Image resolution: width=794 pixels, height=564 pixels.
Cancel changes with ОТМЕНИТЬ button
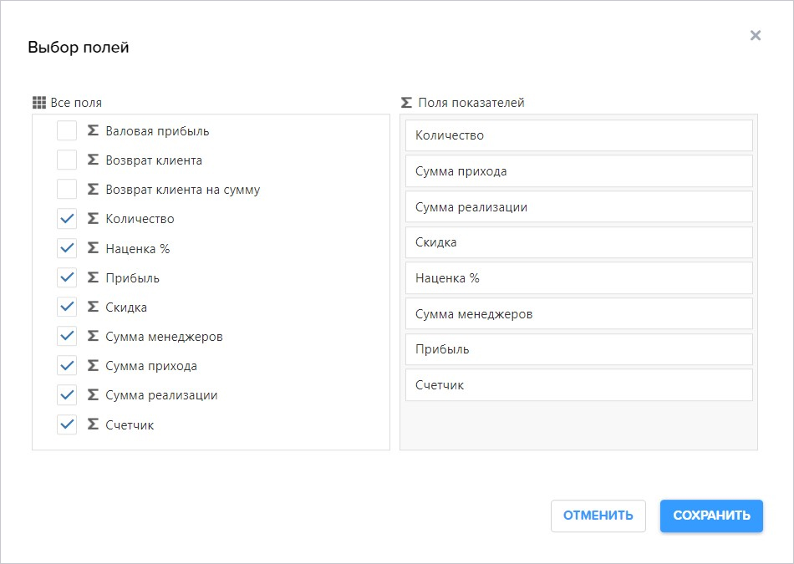pos(598,516)
